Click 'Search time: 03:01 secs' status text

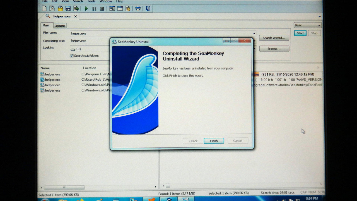278,193
